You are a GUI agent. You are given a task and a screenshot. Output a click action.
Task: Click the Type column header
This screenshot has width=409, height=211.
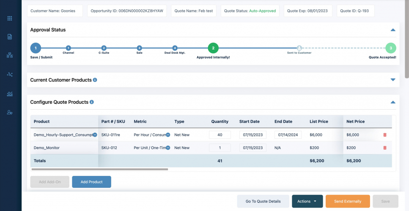[x=179, y=122]
